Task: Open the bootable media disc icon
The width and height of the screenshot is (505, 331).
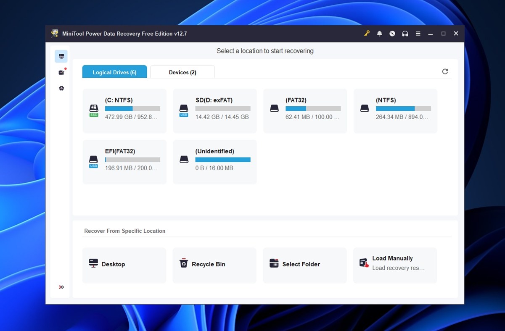Action: pos(392,33)
